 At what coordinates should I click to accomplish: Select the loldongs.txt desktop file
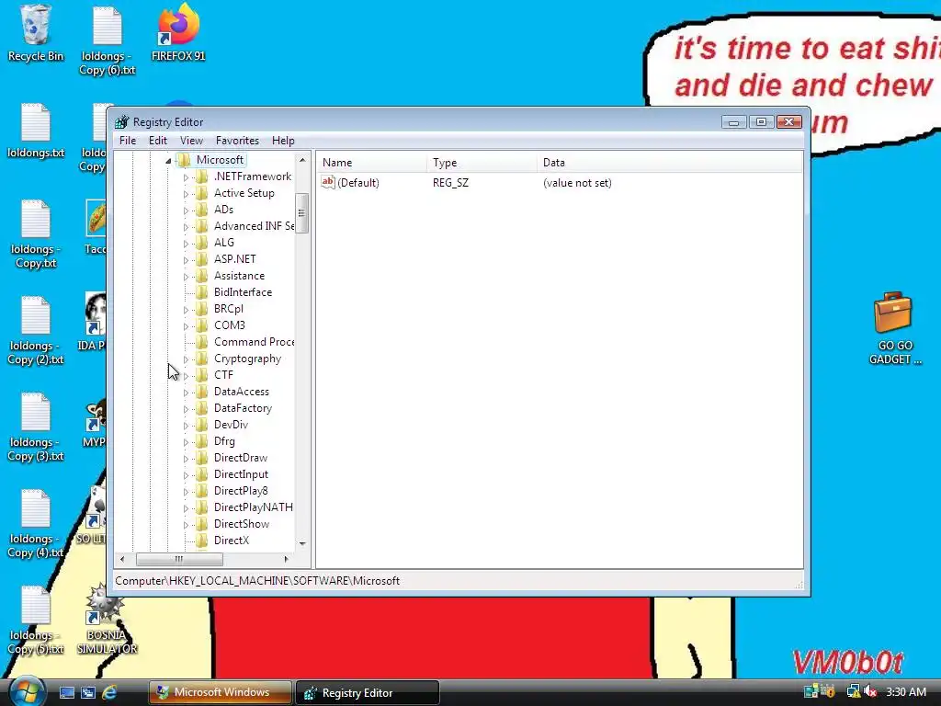[36, 131]
